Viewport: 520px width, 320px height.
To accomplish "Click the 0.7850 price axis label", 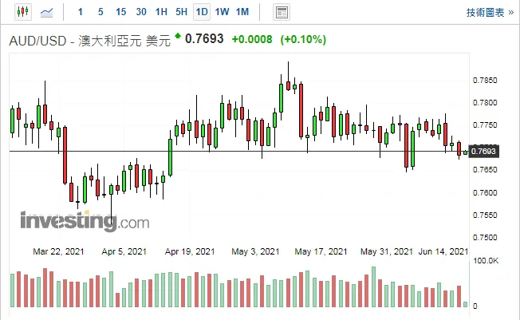I will point(485,81).
